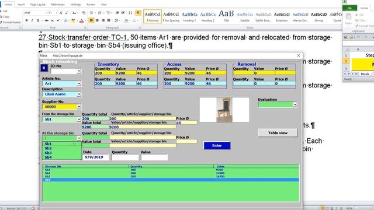Screen dimensions: 374x210
Task: Open the Text Effects icon
Action: [65, 20]
